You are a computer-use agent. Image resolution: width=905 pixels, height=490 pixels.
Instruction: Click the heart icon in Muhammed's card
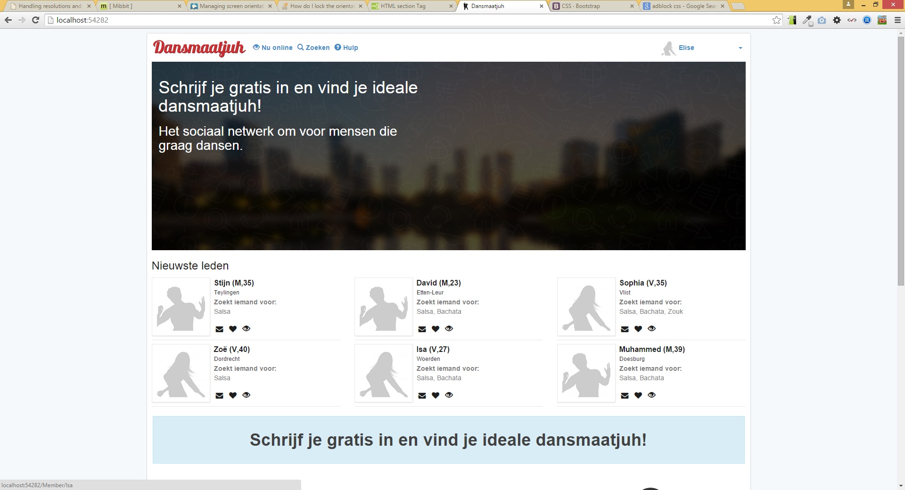pyautogui.click(x=638, y=395)
